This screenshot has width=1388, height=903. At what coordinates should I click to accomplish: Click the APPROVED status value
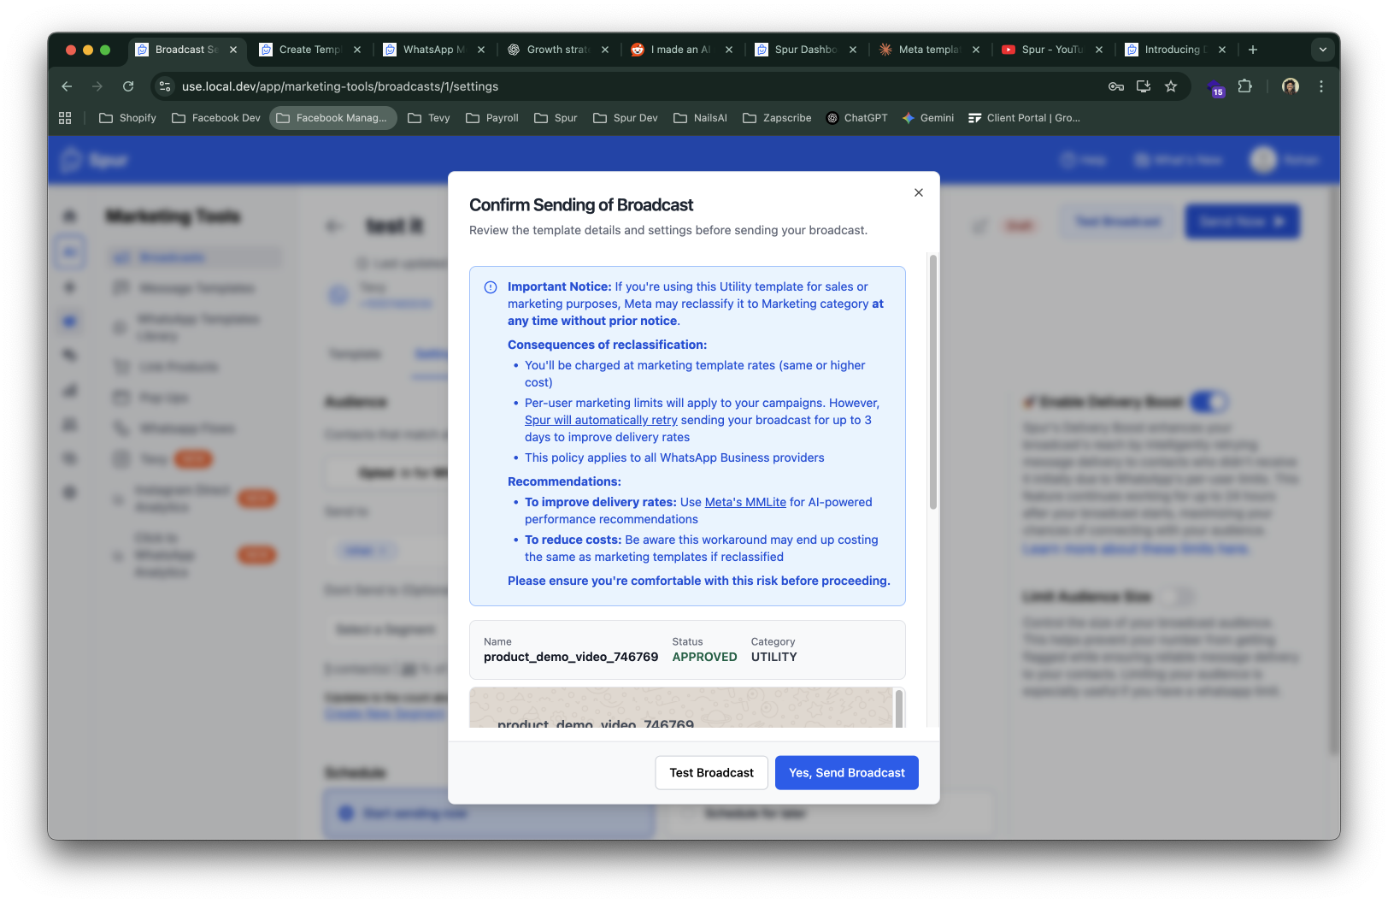(704, 657)
